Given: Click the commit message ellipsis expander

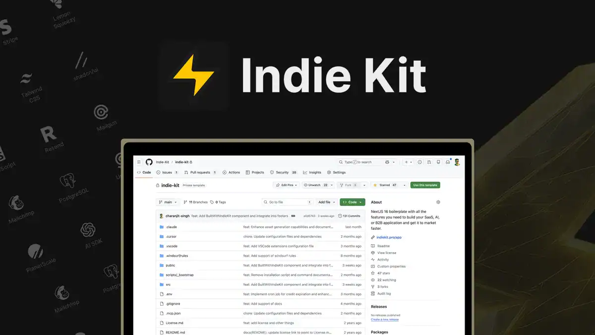Looking at the screenshot, I should 293,216.
